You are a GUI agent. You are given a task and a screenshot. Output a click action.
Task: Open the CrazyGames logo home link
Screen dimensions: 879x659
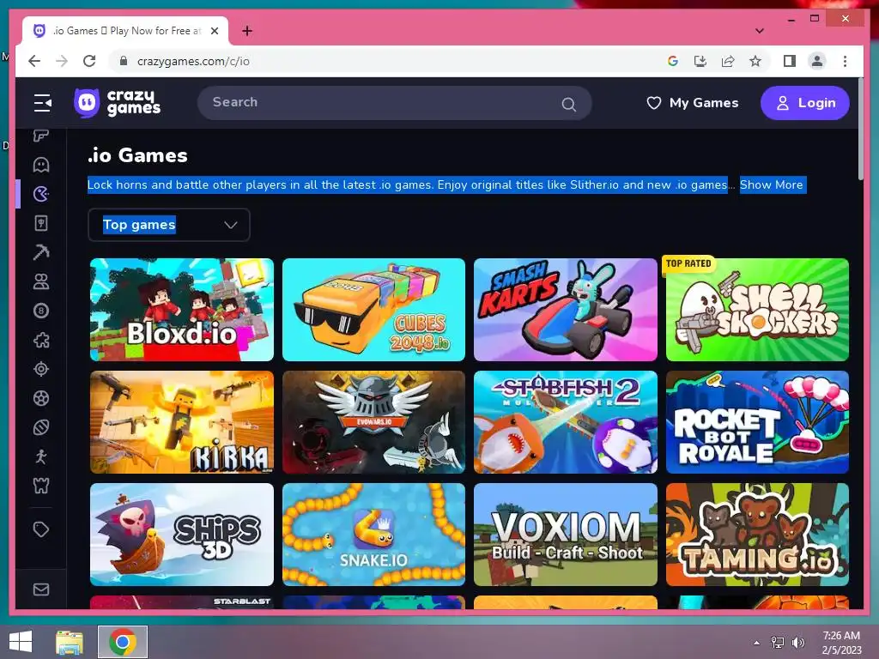point(117,103)
